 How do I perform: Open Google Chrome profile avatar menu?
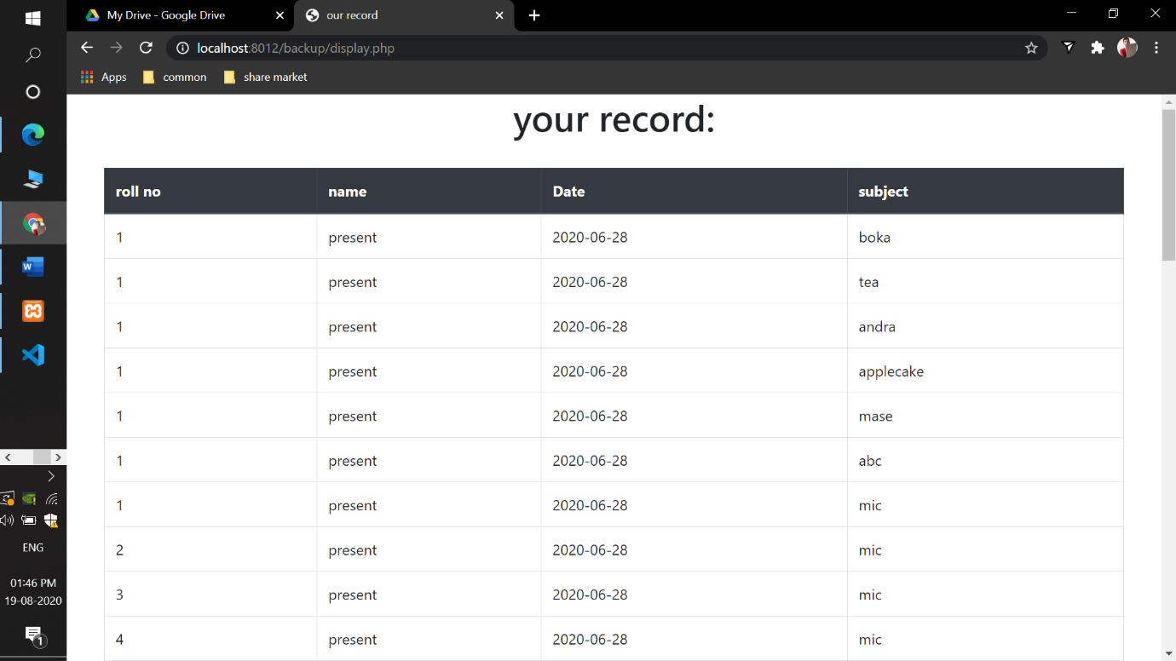[1127, 48]
